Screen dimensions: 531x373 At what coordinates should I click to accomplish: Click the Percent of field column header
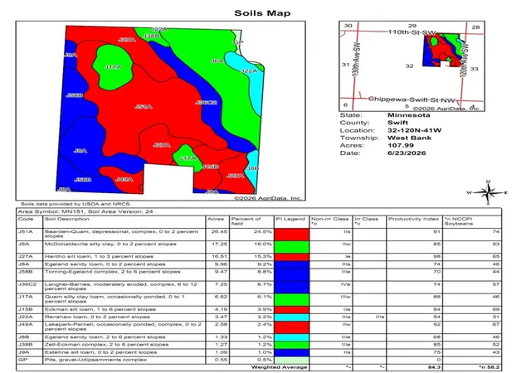(x=246, y=221)
